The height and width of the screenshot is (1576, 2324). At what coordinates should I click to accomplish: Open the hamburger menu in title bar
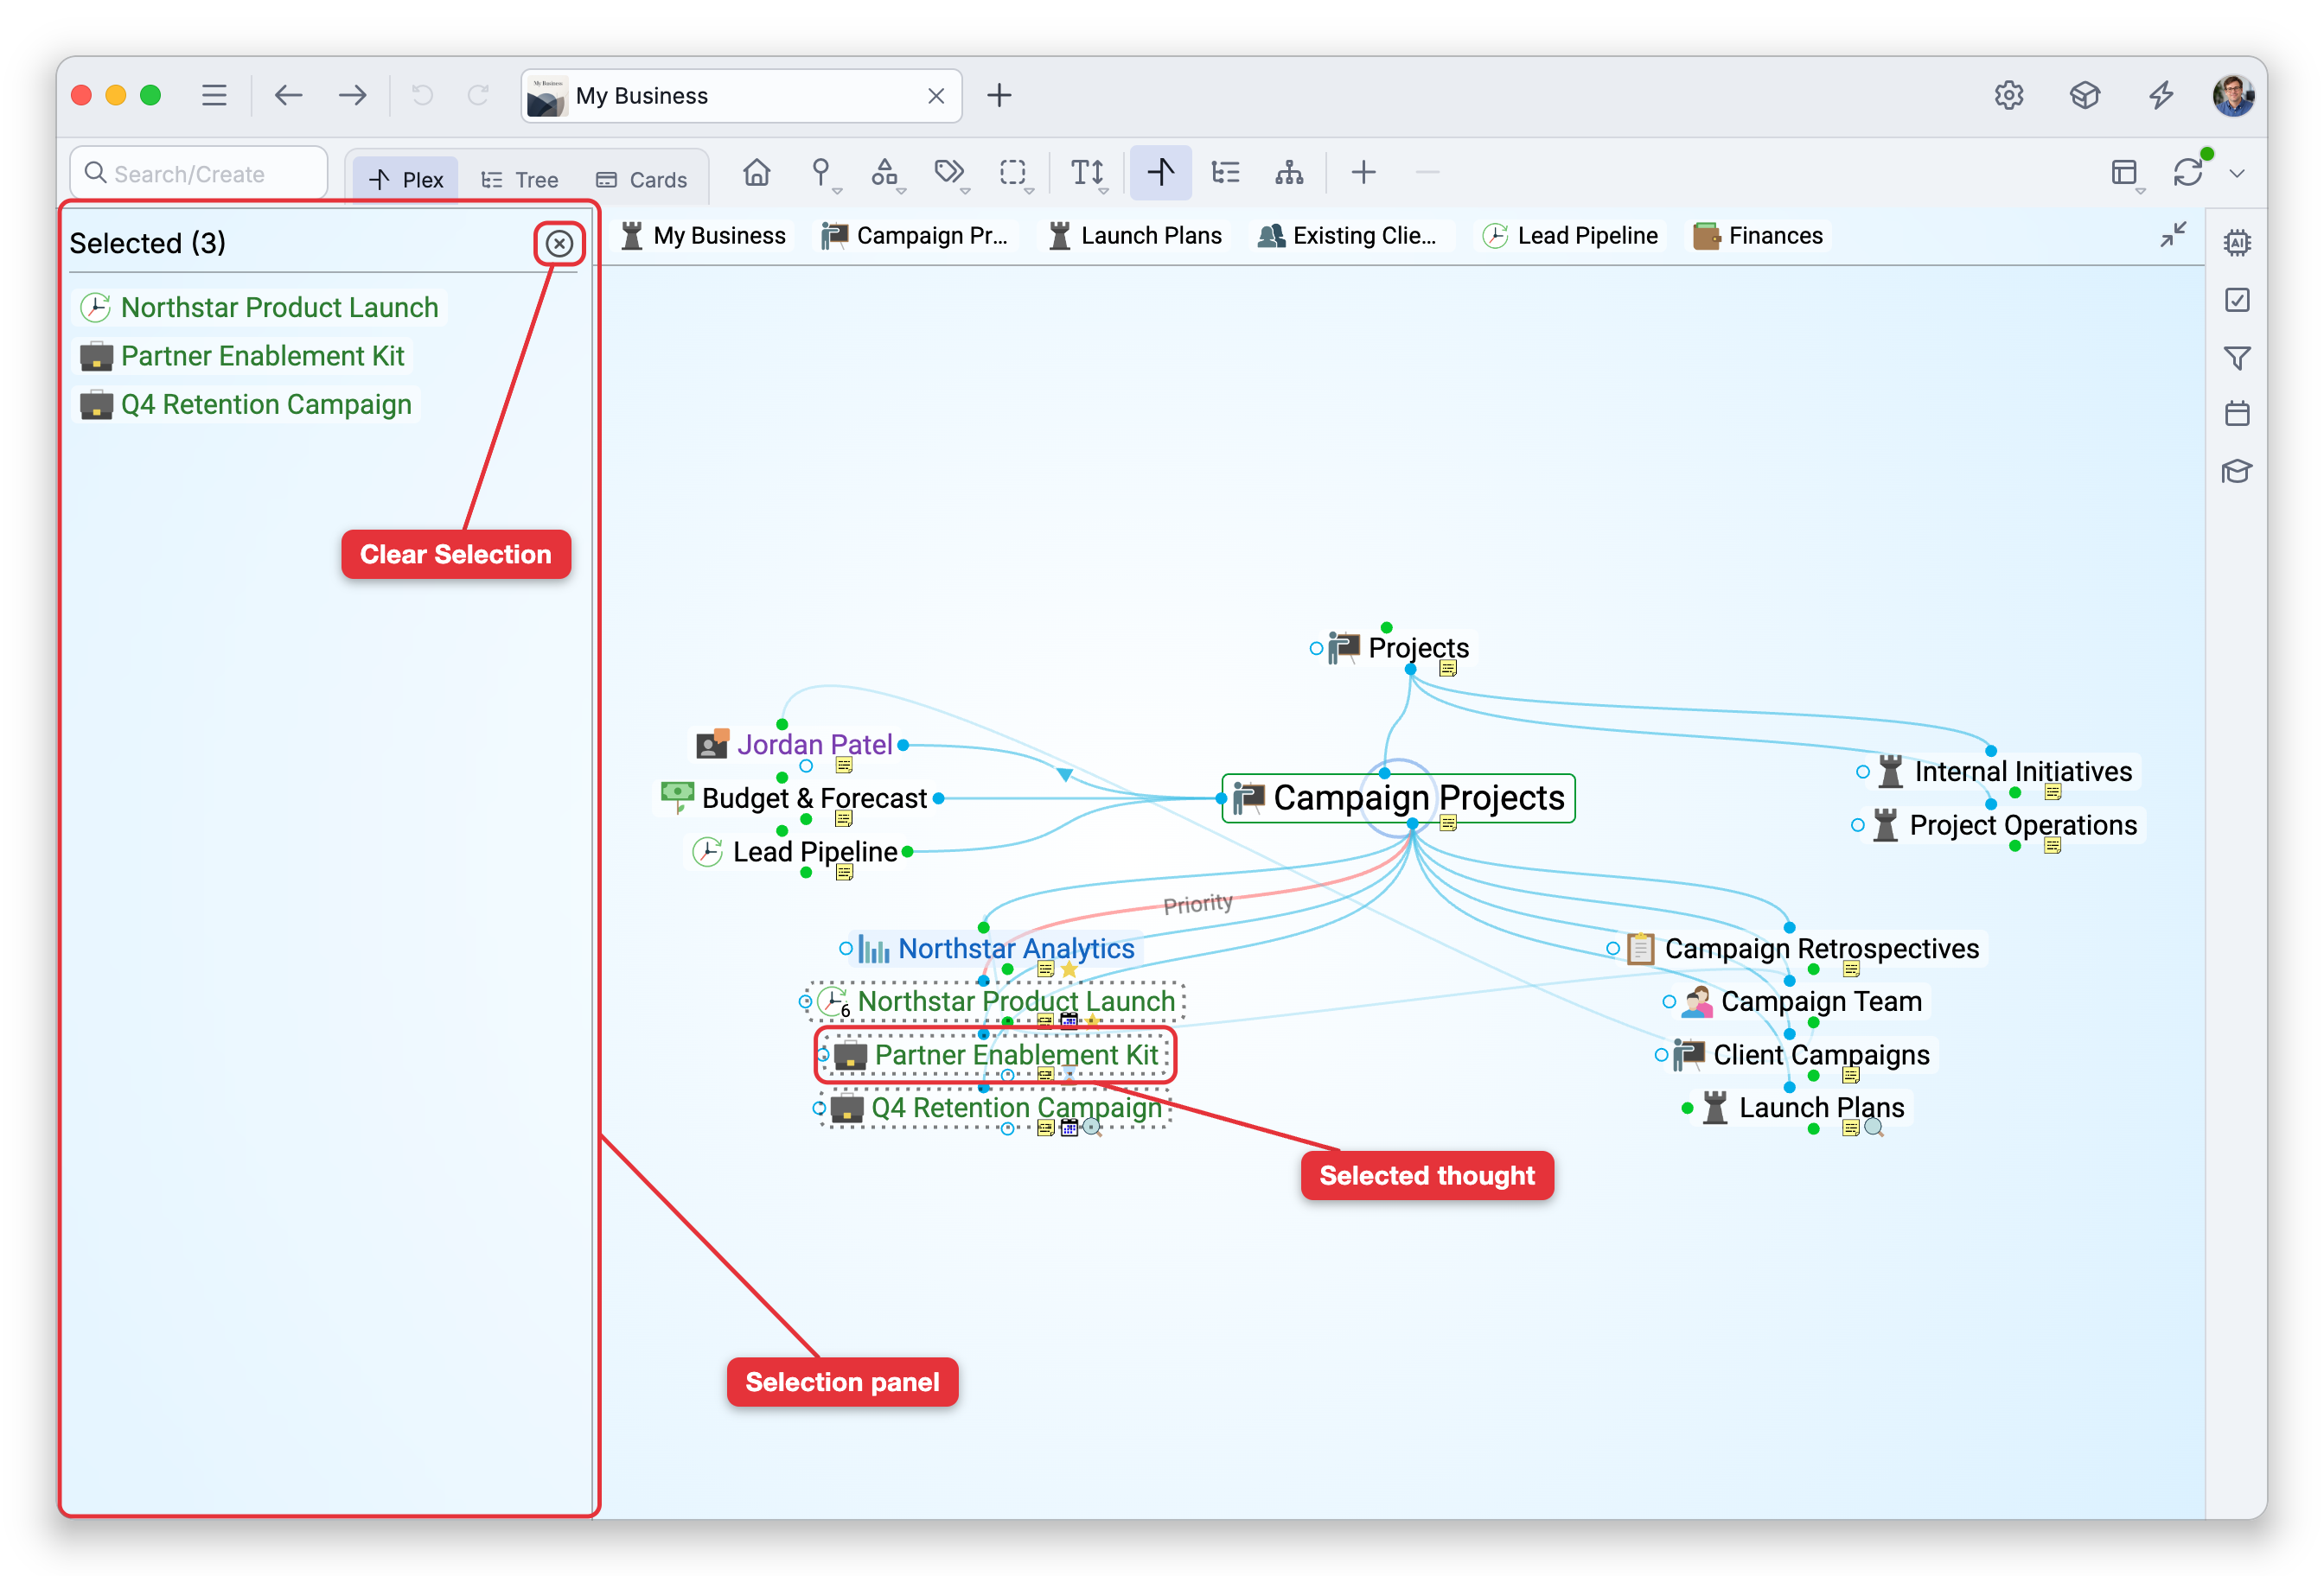214,95
